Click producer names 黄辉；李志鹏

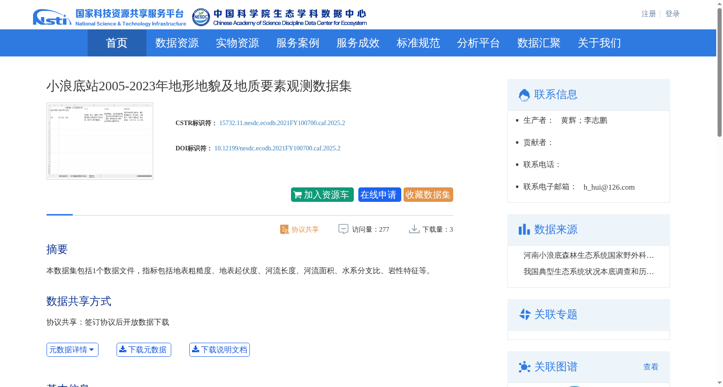click(x=584, y=121)
